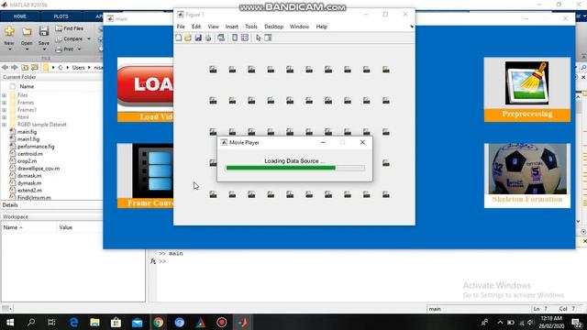The width and height of the screenshot is (587, 330).
Task: Open File Explorer from the taskbar
Action: [x=94, y=322]
